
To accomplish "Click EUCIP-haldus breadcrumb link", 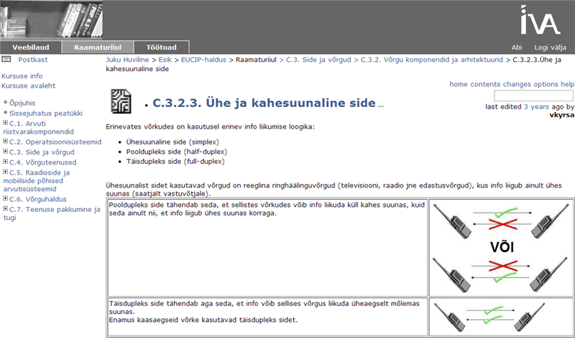I will coord(203,60).
